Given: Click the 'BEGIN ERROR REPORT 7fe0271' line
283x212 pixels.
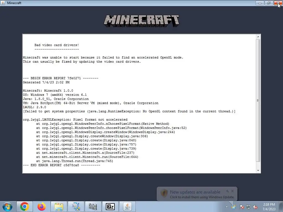Looking at the screenshot, I should coord(61,78).
